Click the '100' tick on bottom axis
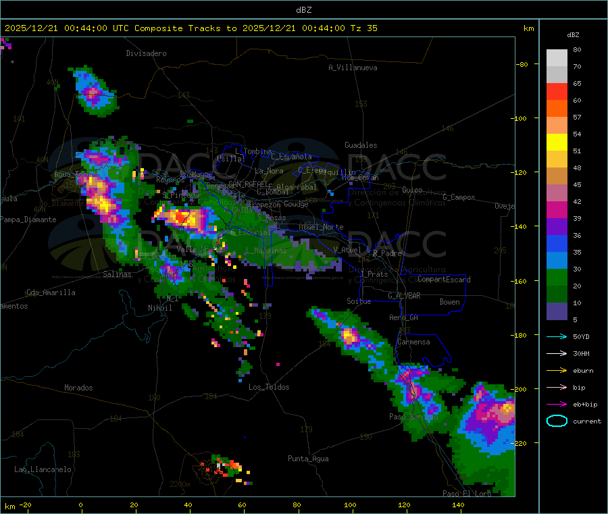The height and width of the screenshot is (514, 608). coord(350,505)
